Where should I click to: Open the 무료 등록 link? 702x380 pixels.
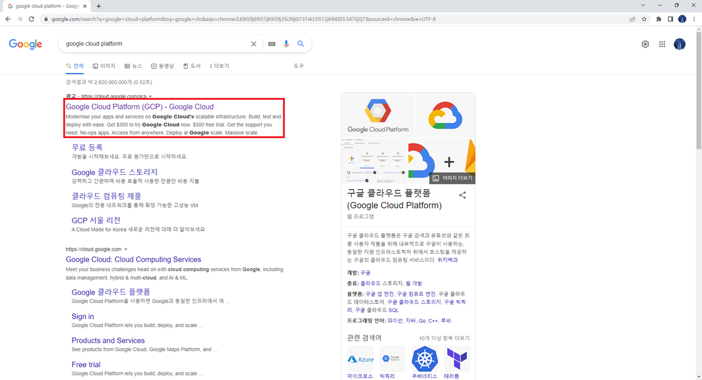tap(87, 147)
